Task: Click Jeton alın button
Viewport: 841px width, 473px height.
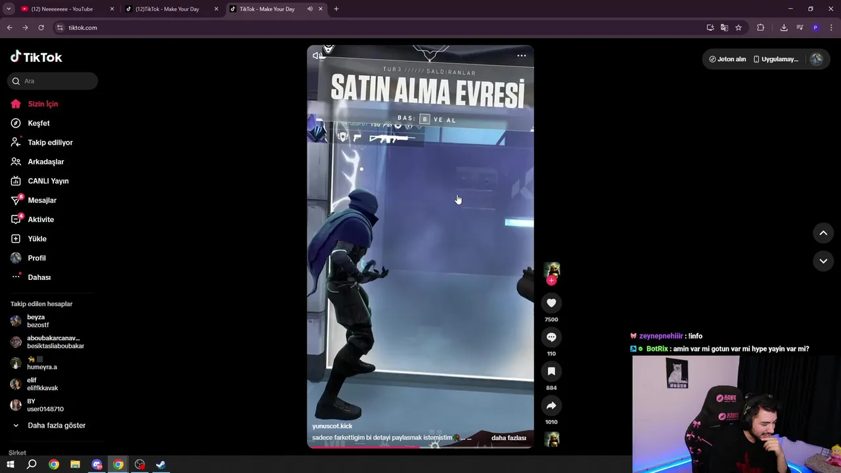Action: coord(727,59)
